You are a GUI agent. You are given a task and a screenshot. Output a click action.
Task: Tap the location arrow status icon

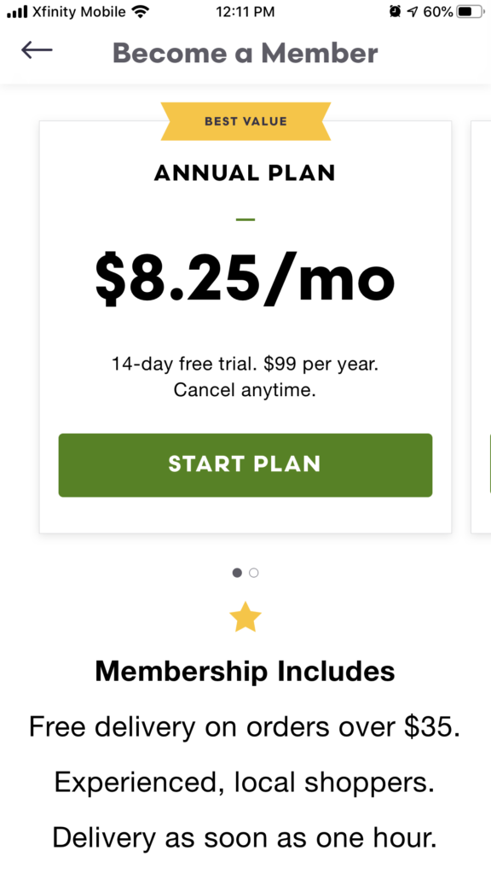412,11
